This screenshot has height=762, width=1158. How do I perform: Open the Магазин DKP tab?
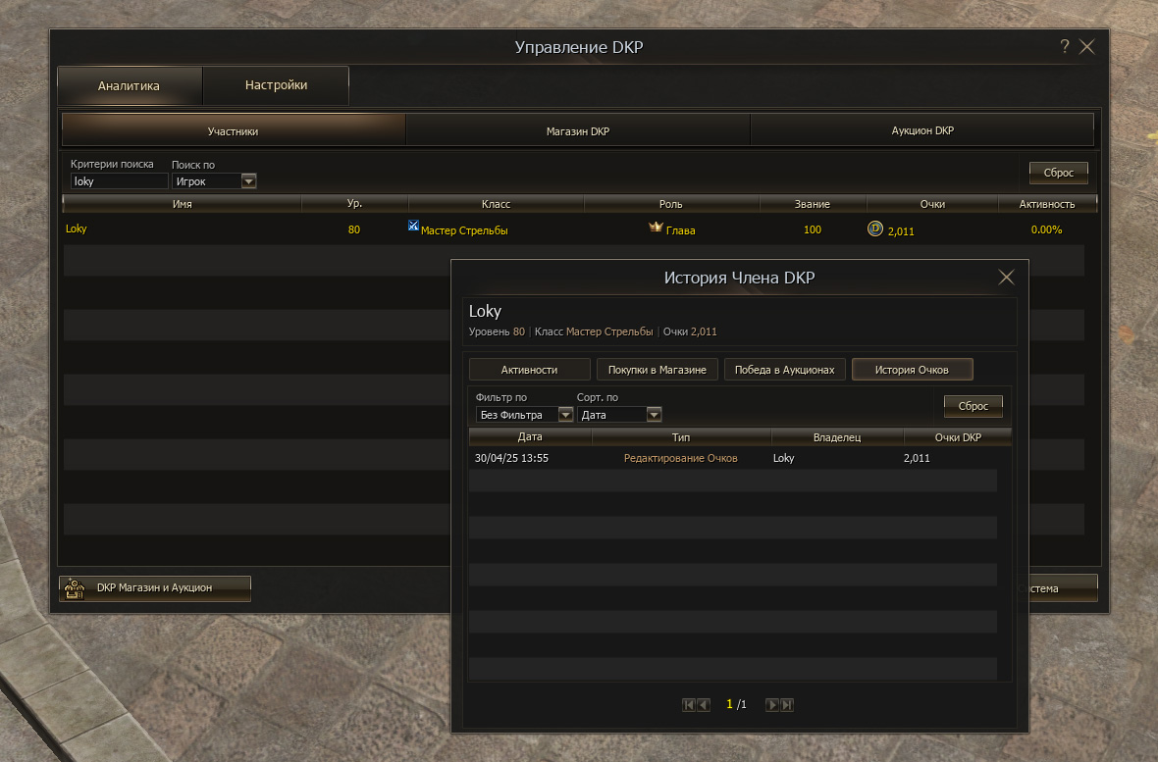(x=577, y=130)
